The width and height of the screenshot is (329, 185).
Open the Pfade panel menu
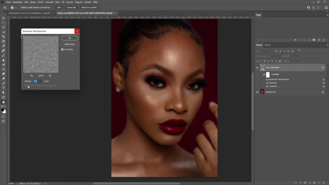327,15
